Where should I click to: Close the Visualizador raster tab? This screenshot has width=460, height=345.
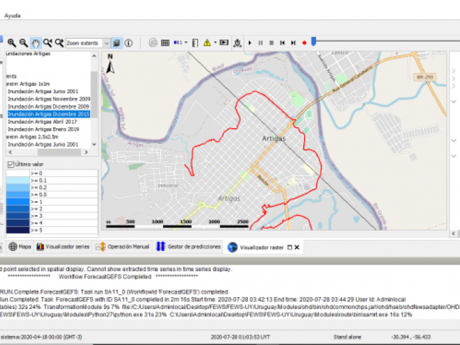[297, 248]
